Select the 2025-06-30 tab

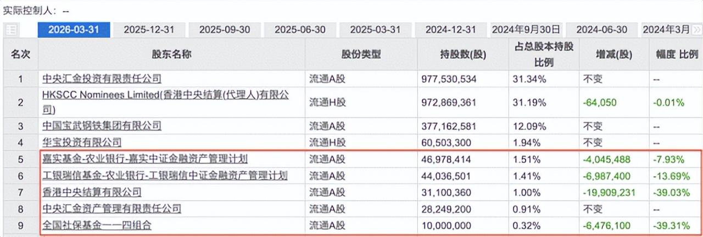300,30
